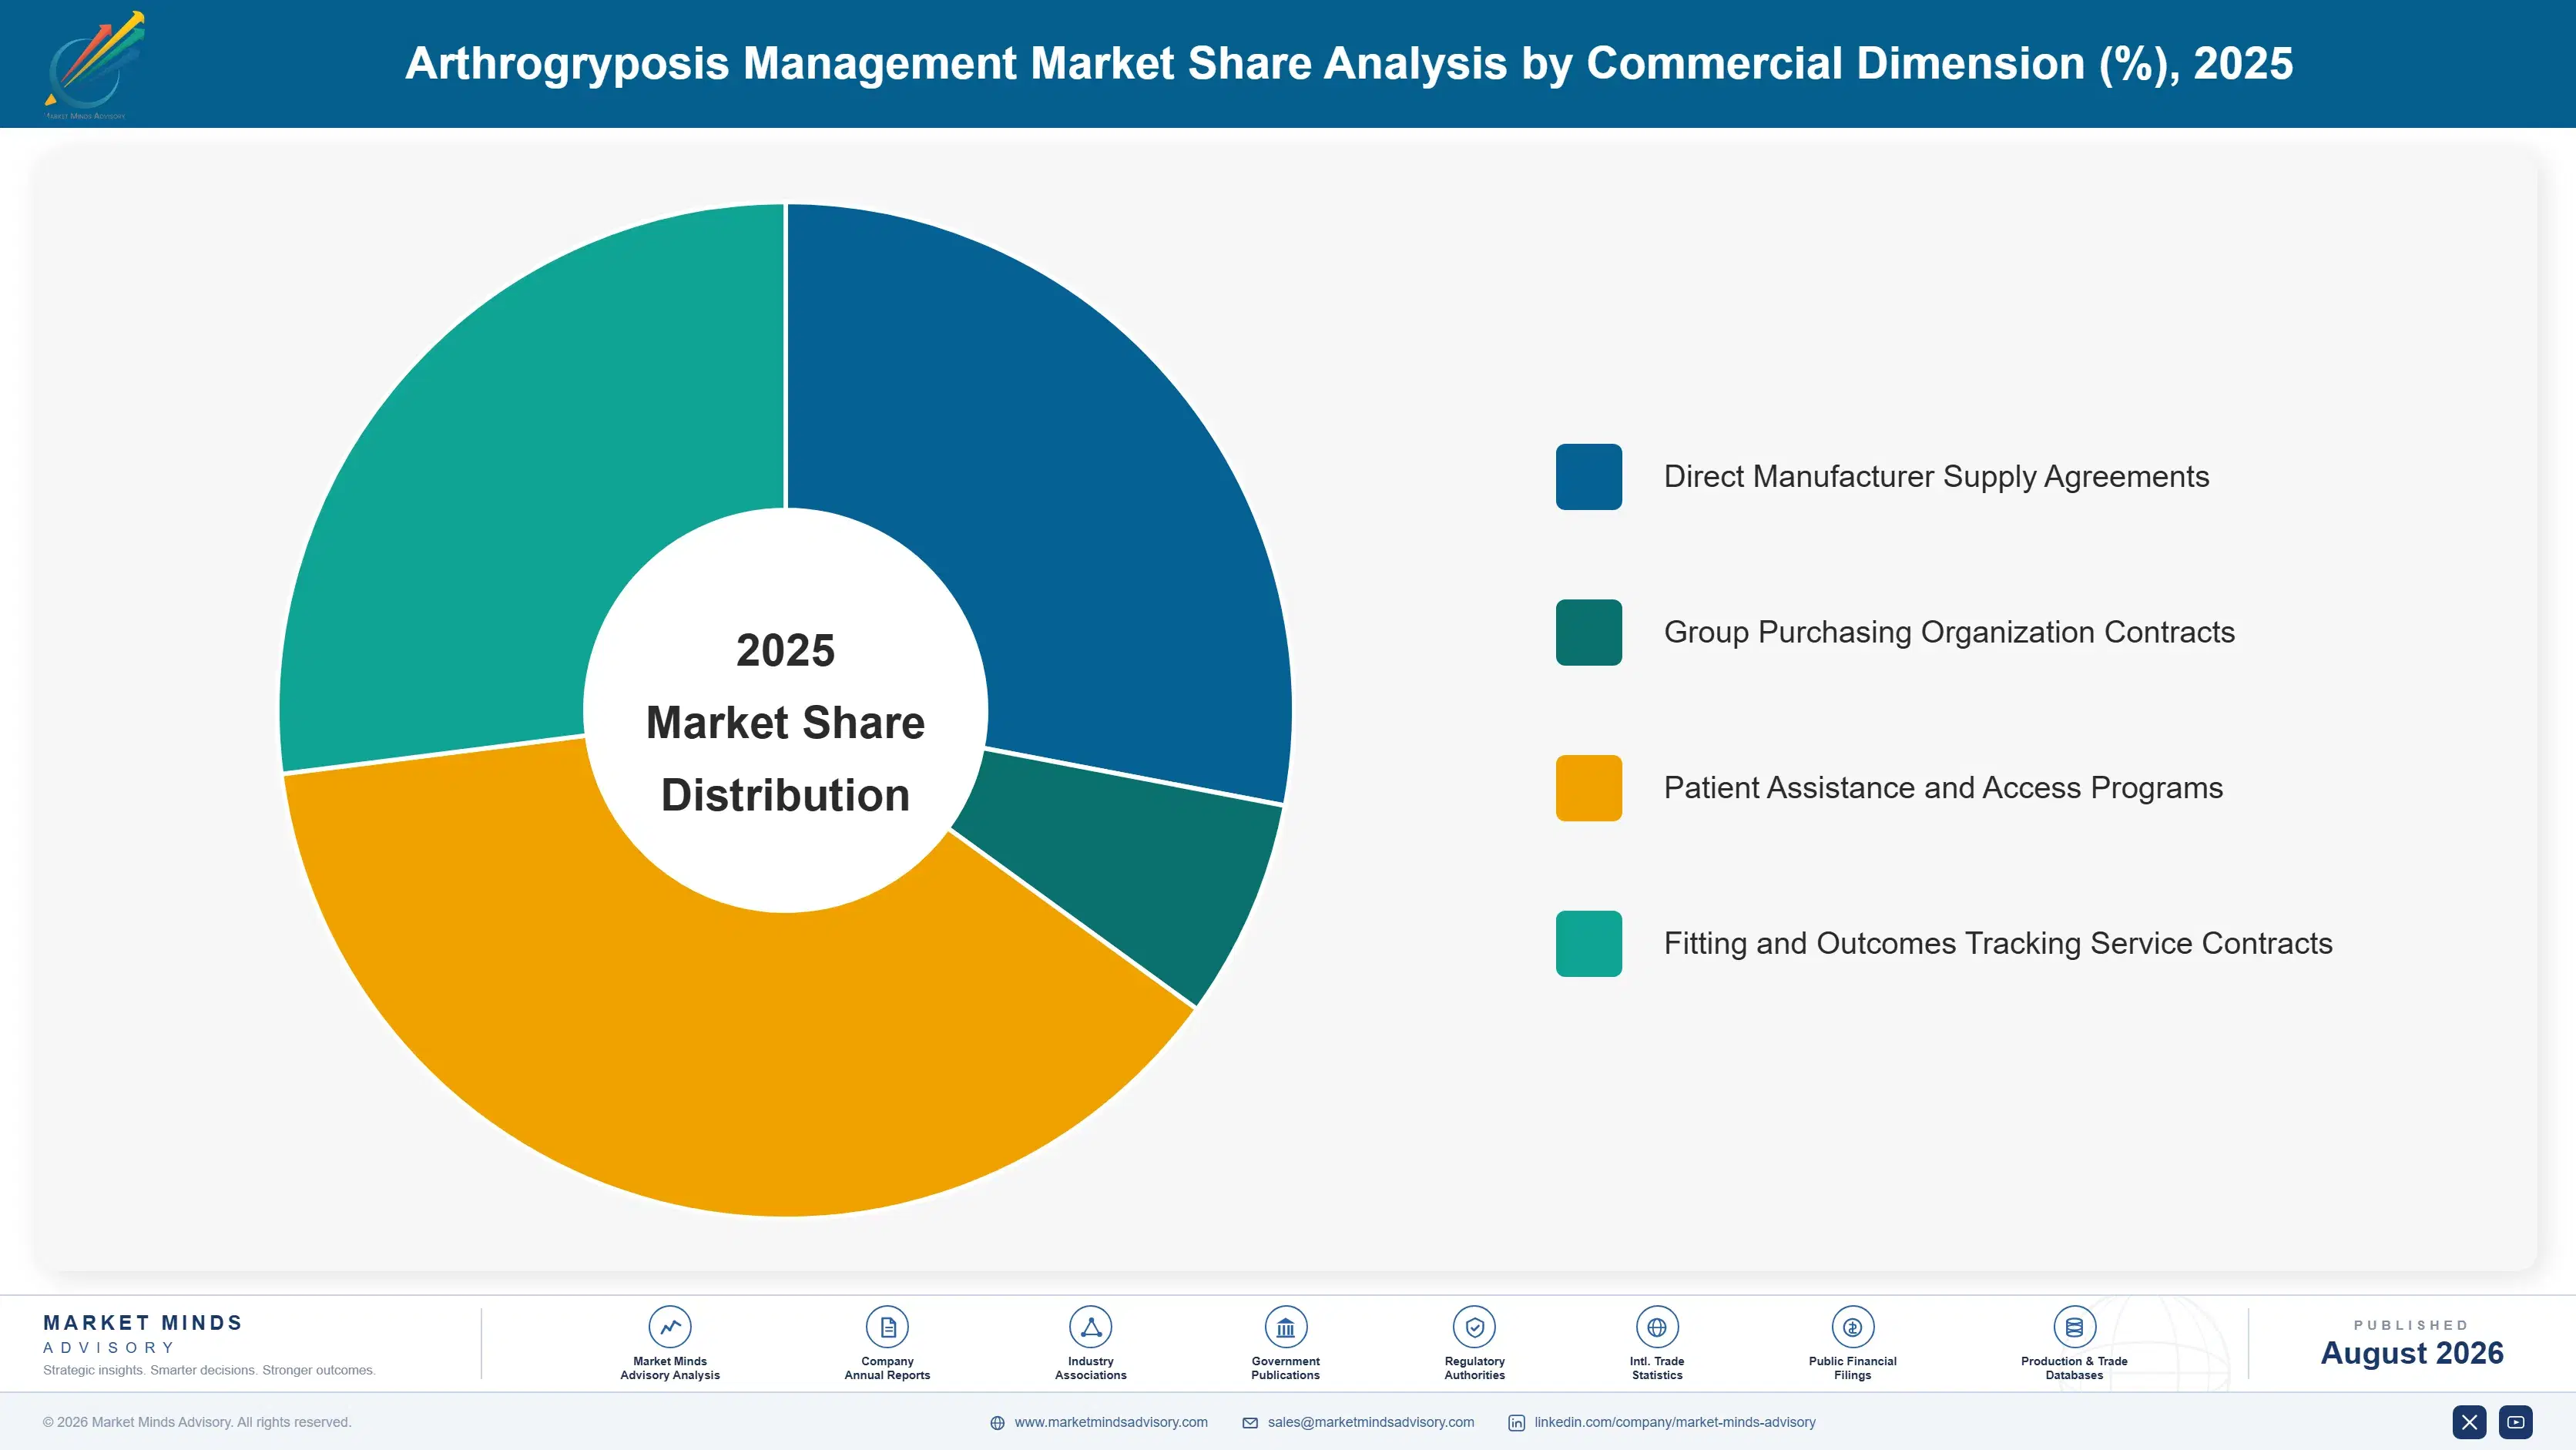Image resolution: width=2576 pixels, height=1450 pixels.
Task: Click the Government Publications building icon
Action: [1286, 1327]
